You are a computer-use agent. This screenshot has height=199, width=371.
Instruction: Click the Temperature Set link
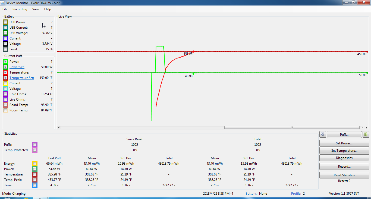pos(22,78)
